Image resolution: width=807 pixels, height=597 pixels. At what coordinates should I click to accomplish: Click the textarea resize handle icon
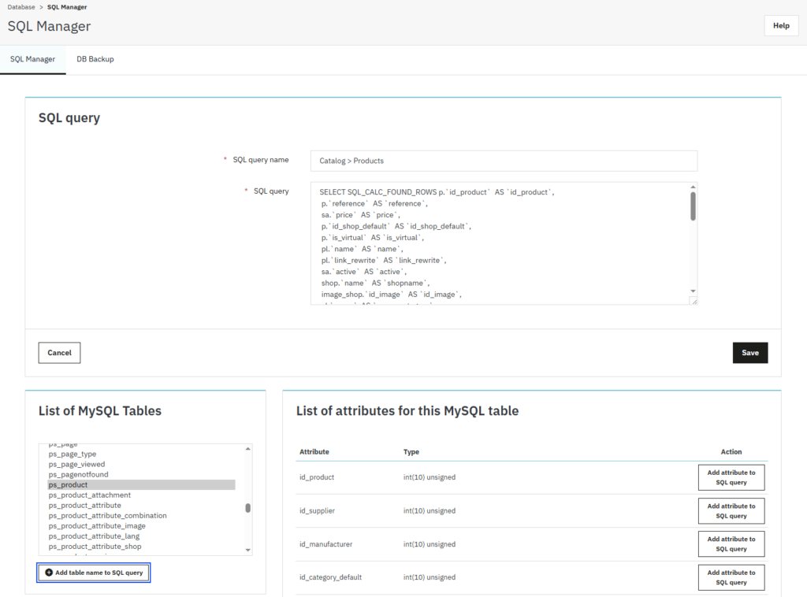(694, 301)
